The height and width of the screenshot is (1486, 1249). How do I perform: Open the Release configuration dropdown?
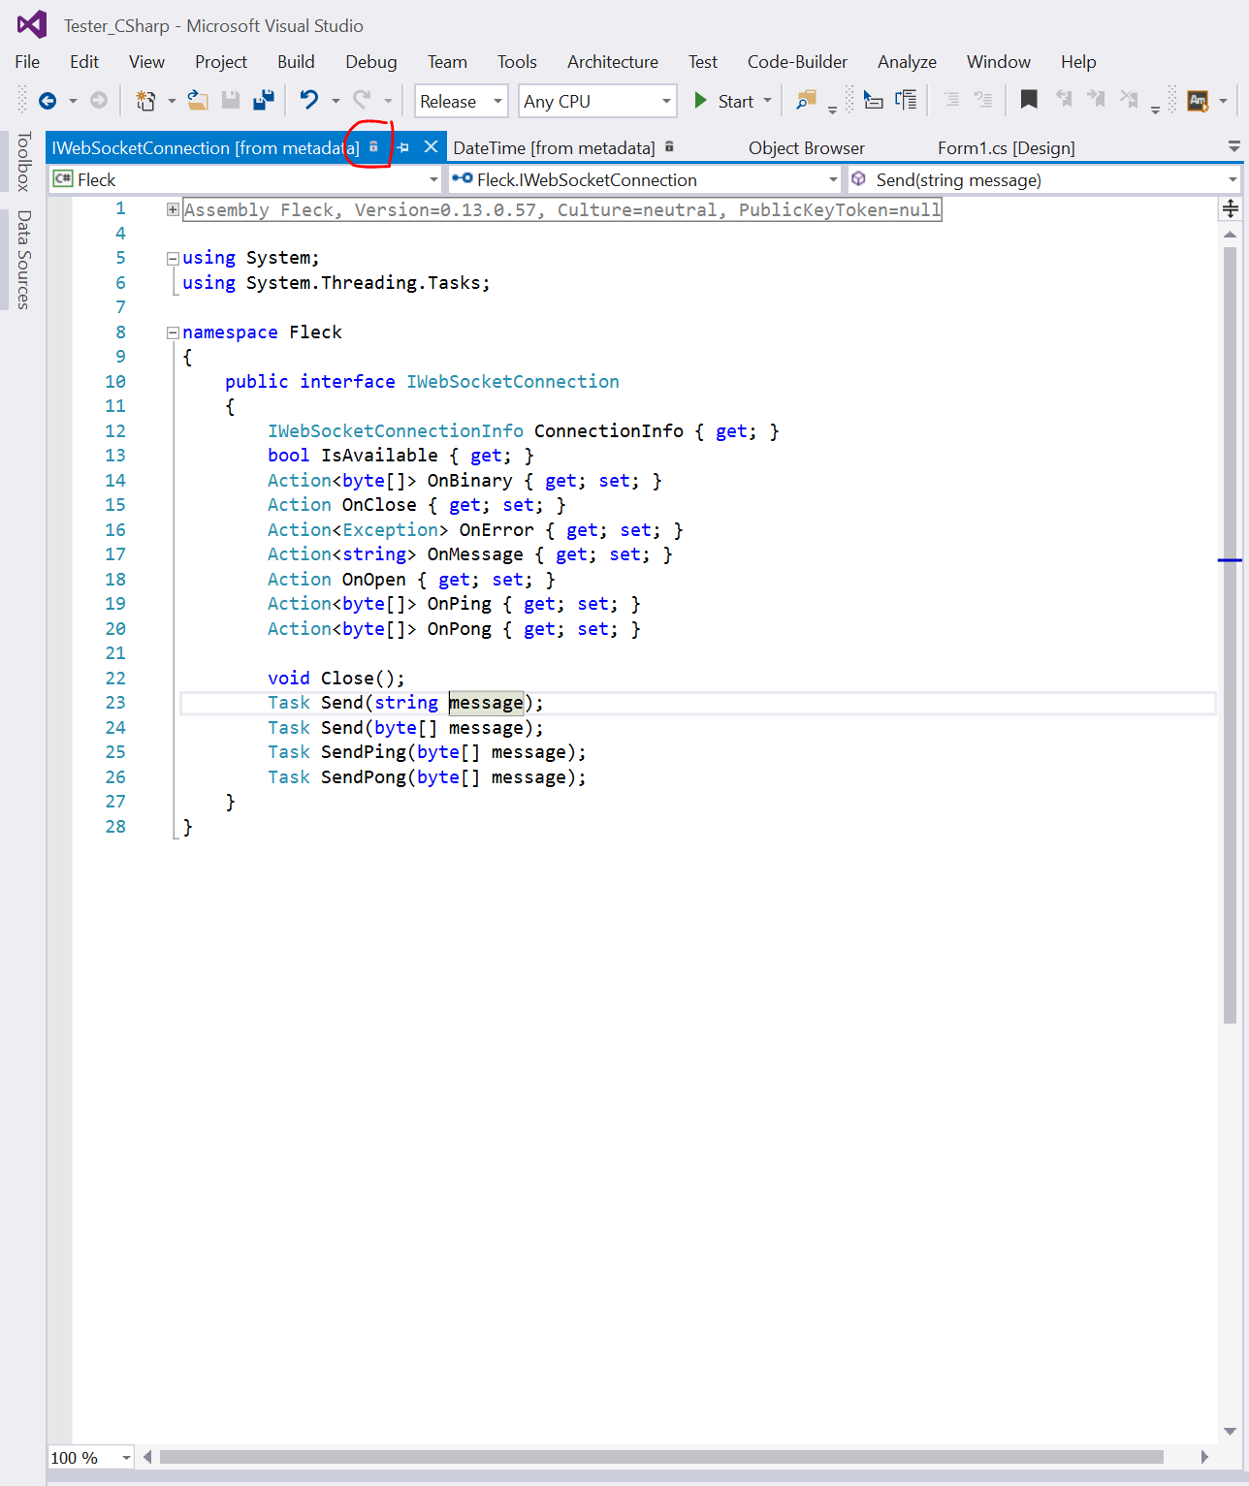tap(462, 101)
